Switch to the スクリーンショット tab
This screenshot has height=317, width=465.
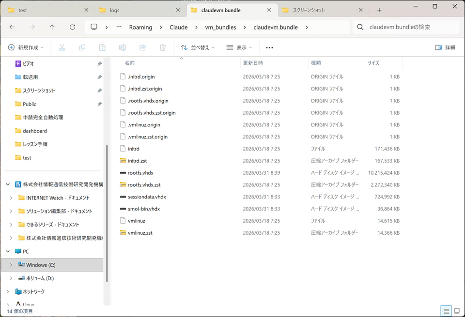coord(323,10)
